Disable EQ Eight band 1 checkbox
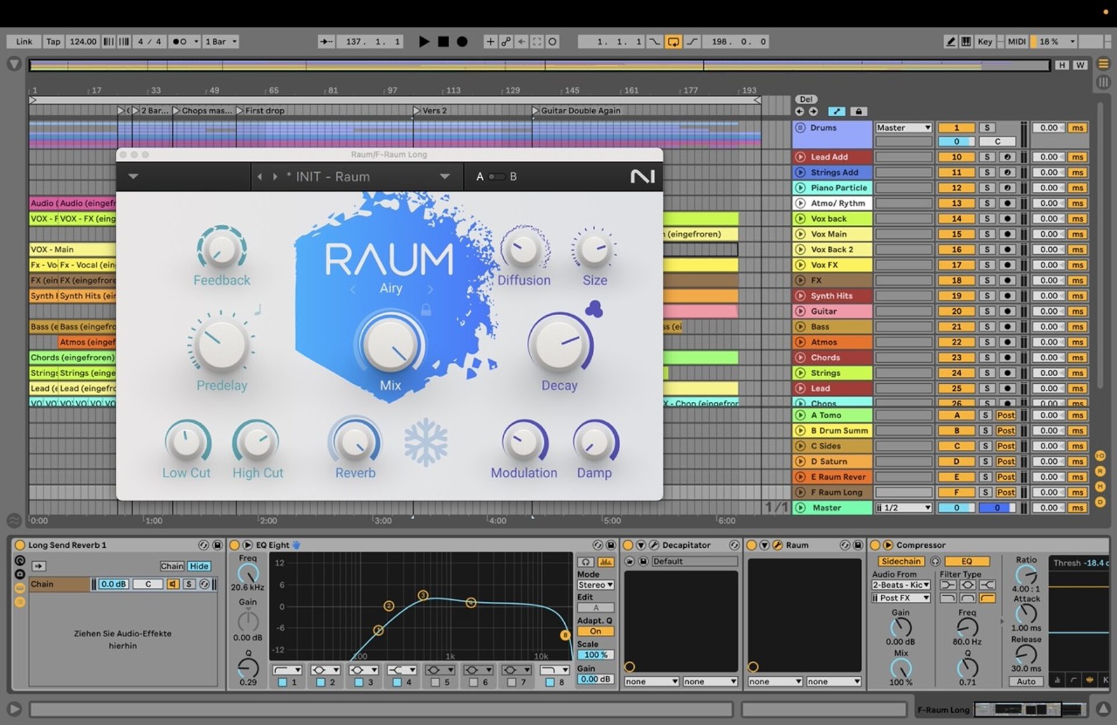The width and height of the screenshot is (1117, 725). 282,682
